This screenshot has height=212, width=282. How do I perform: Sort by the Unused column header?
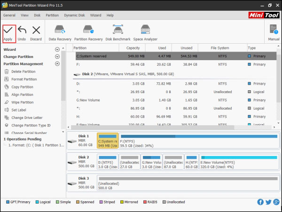click(x=186, y=48)
